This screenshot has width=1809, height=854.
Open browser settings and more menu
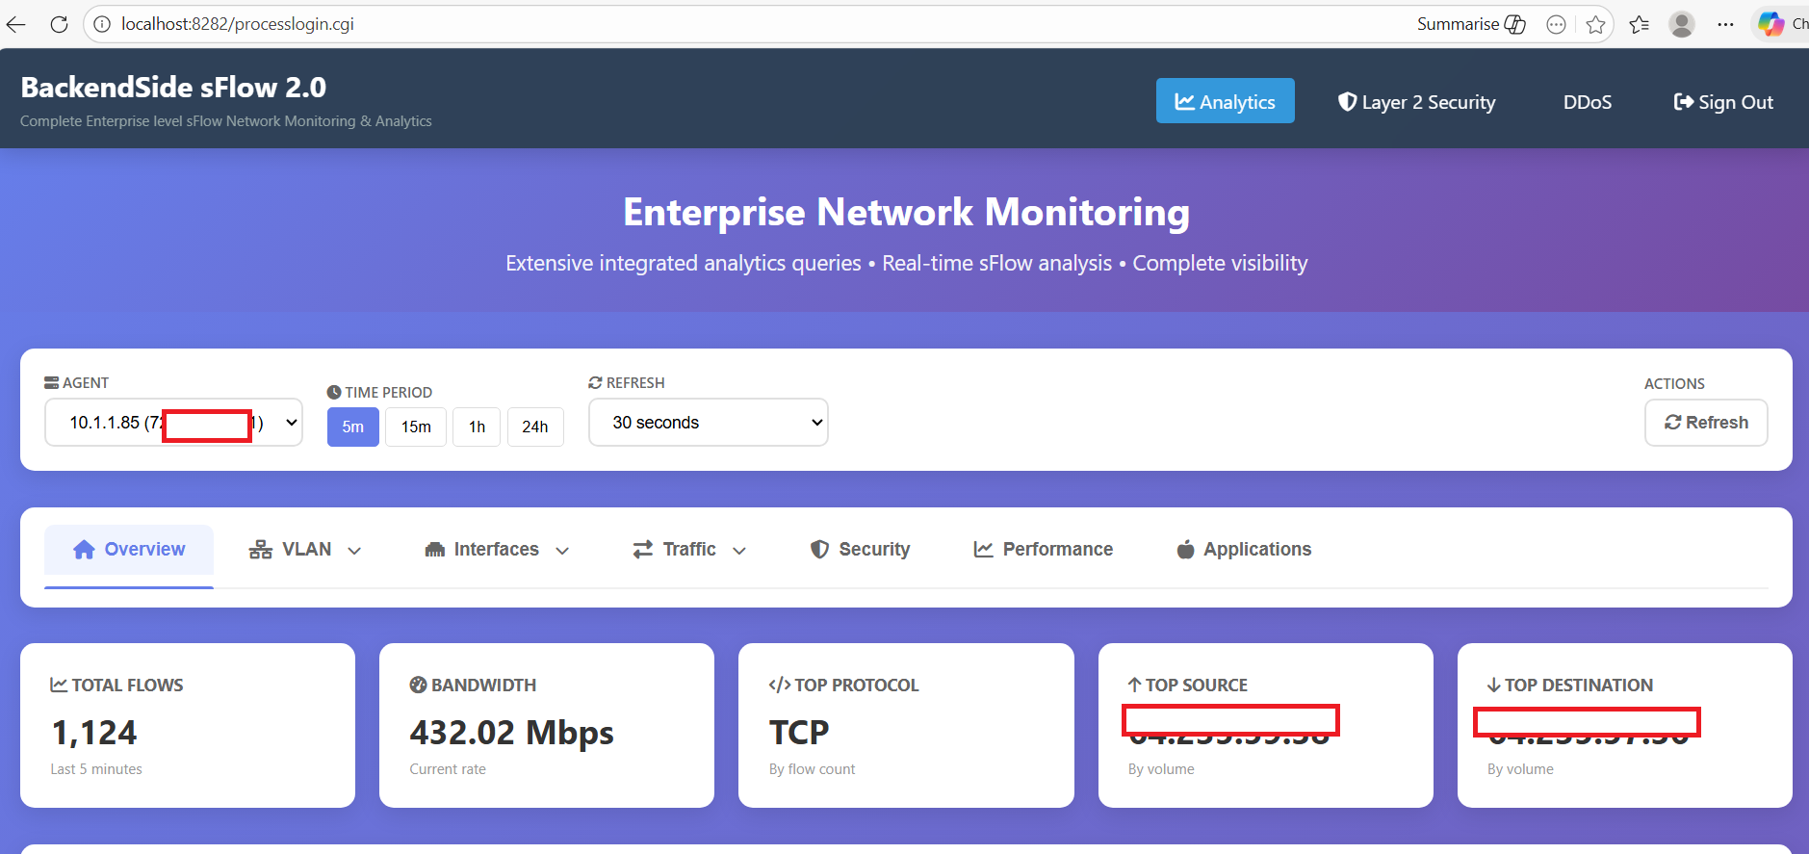click(1725, 24)
